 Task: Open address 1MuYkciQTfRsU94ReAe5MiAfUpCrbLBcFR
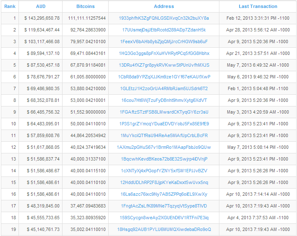(164, 136)
